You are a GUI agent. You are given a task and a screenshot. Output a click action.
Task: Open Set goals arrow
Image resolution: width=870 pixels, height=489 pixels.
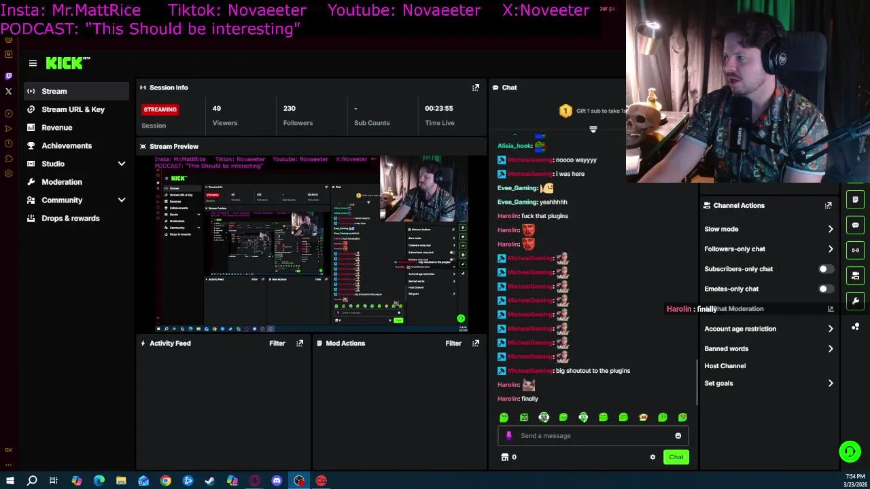831,384
